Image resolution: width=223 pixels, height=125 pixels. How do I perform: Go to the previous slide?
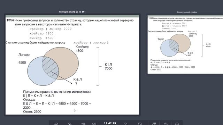click(56, 124)
